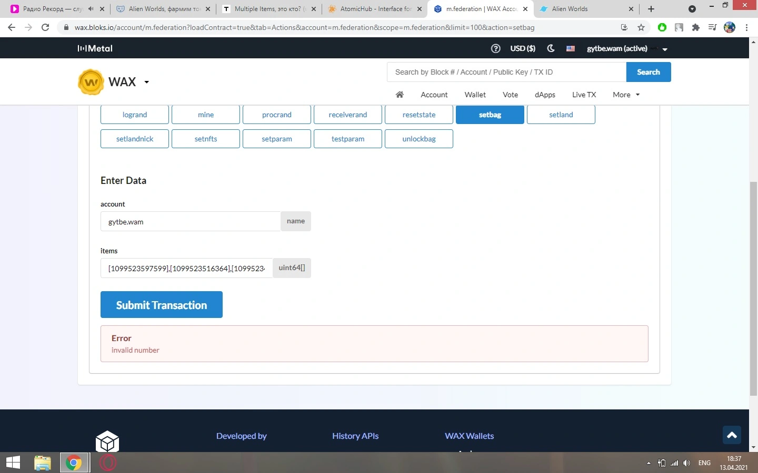Click the WAX coin logo
758x473 pixels.
tap(91, 82)
